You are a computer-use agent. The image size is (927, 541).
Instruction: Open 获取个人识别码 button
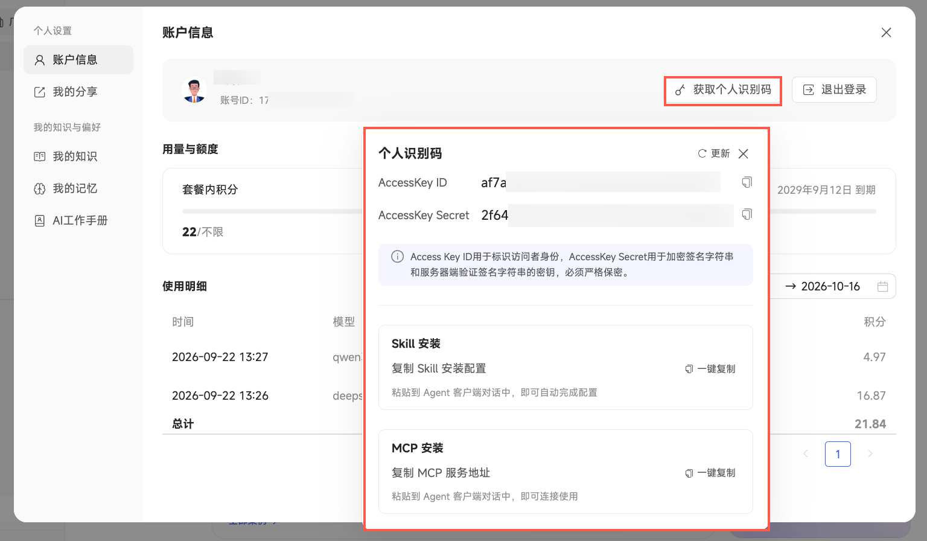[723, 90]
